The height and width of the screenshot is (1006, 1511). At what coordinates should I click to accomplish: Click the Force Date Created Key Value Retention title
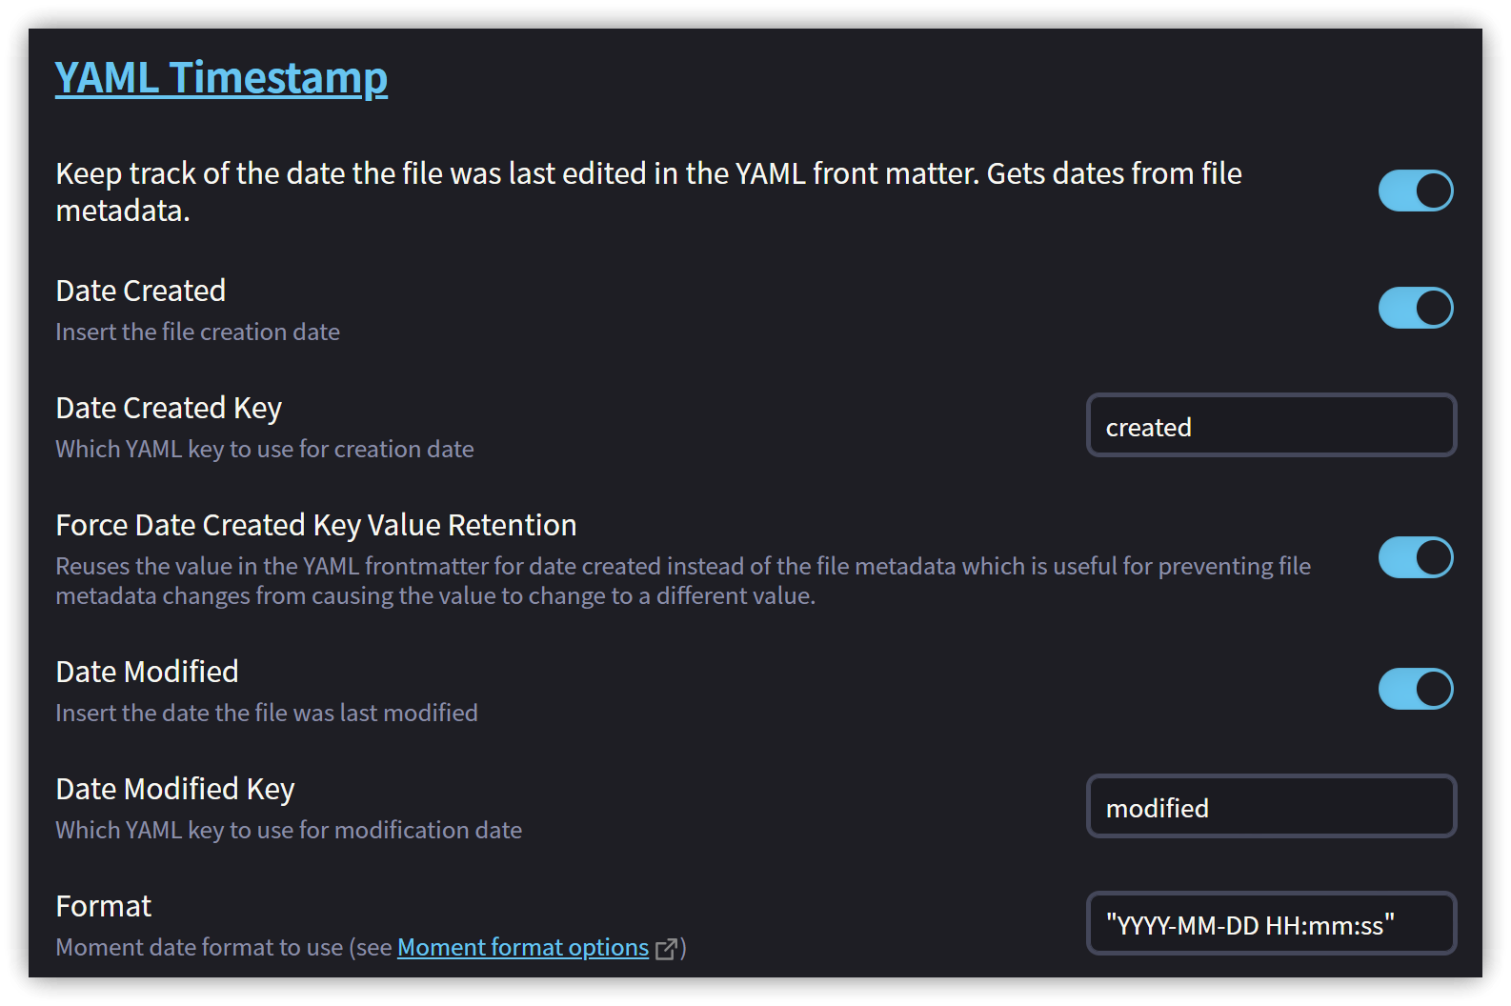click(x=316, y=525)
